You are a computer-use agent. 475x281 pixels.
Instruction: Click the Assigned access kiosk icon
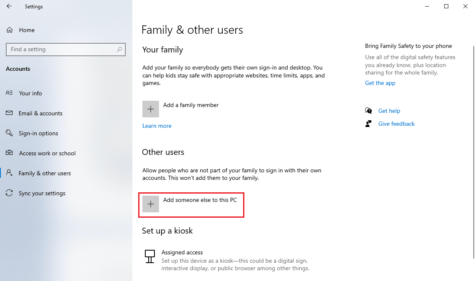[149, 256]
